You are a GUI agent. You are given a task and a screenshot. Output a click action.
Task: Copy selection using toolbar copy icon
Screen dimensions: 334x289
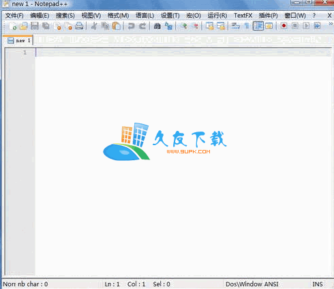[x=105, y=26]
